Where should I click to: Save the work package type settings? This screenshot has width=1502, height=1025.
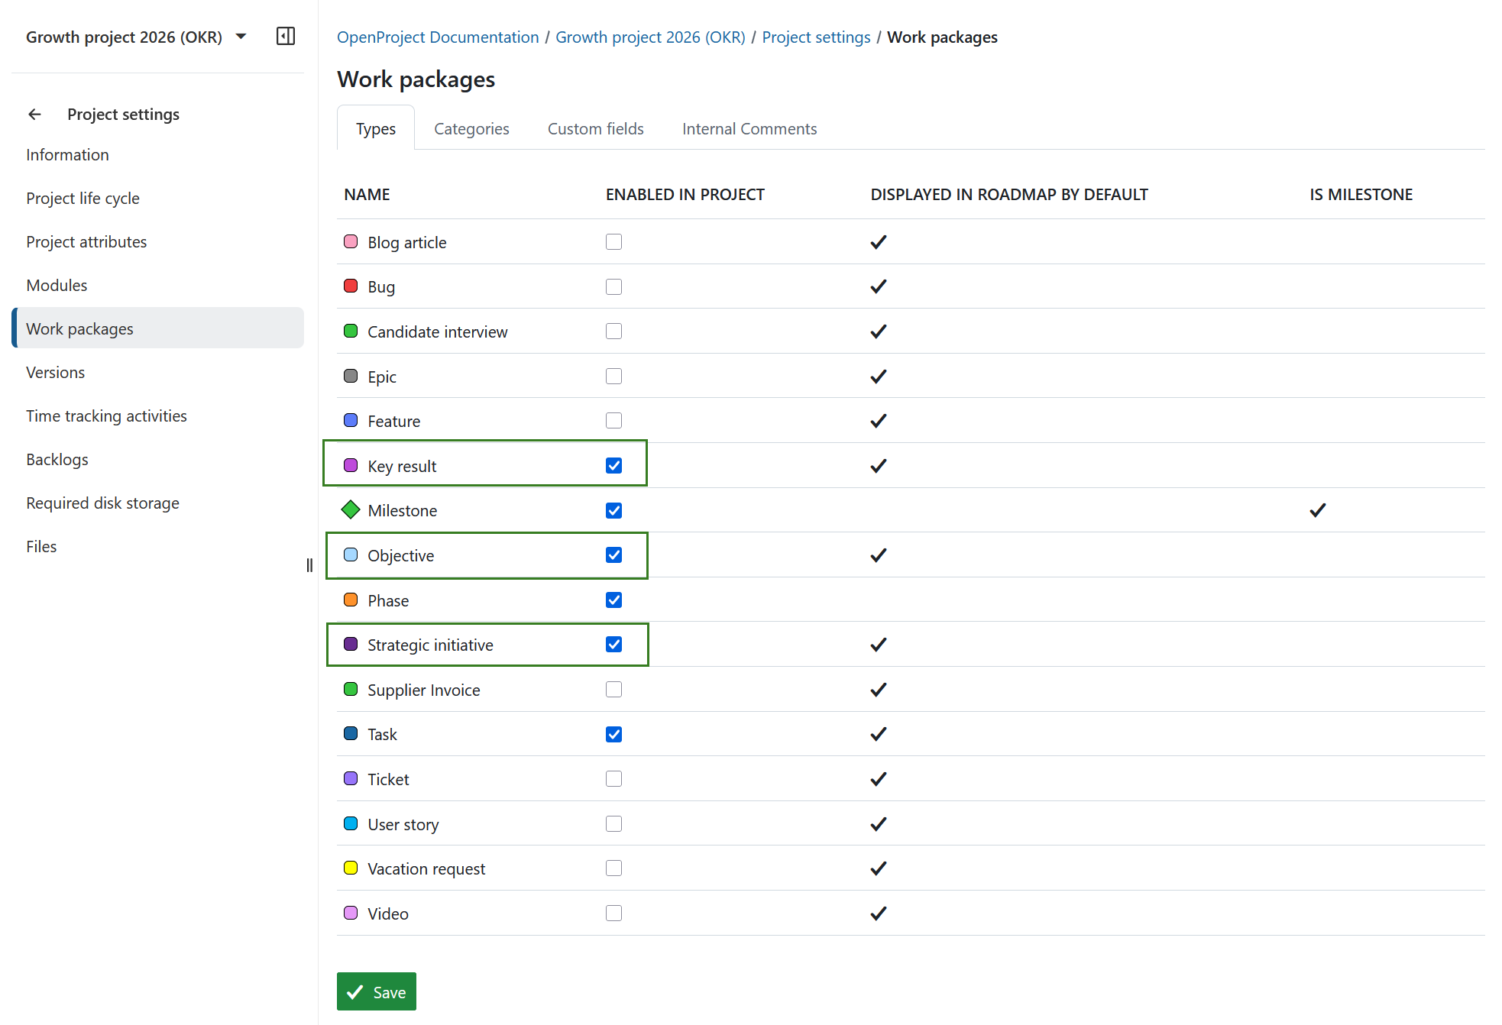[376, 991]
